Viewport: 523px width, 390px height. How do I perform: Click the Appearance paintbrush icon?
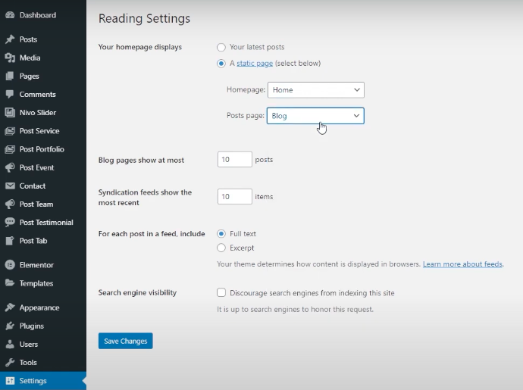(x=10, y=308)
